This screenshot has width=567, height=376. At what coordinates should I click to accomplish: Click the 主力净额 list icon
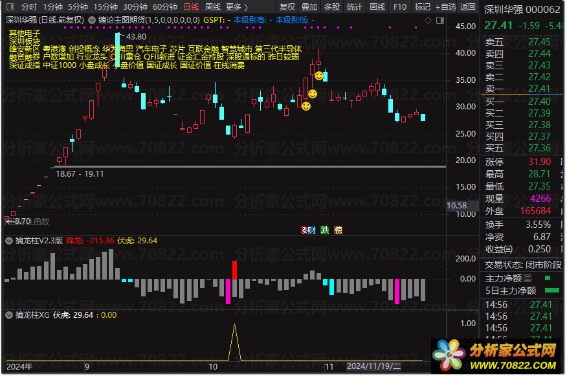pos(528,278)
